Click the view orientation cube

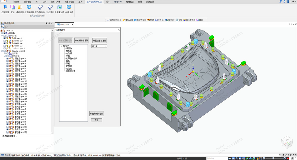(x=287, y=142)
